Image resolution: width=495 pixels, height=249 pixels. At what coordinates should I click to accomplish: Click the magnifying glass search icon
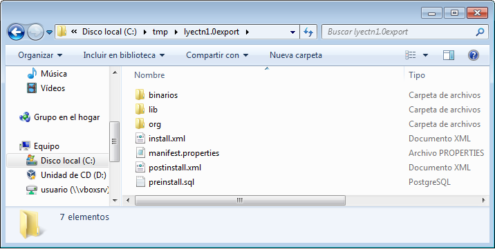[480, 32]
